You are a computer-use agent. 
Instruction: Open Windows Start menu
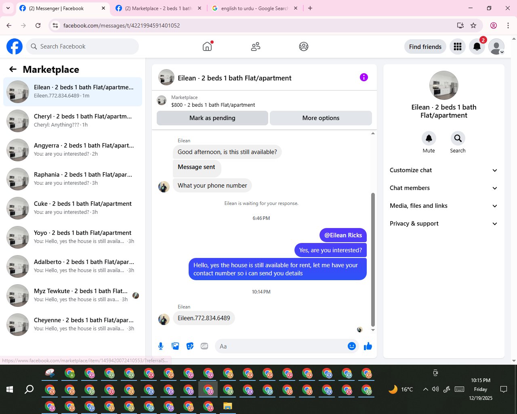pyautogui.click(x=10, y=389)
